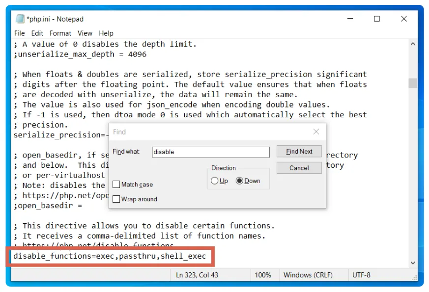The width and height of the screenshot is (429, 292).
Task: Maximize the php.ini Notepad window
Action: point(377,19)
